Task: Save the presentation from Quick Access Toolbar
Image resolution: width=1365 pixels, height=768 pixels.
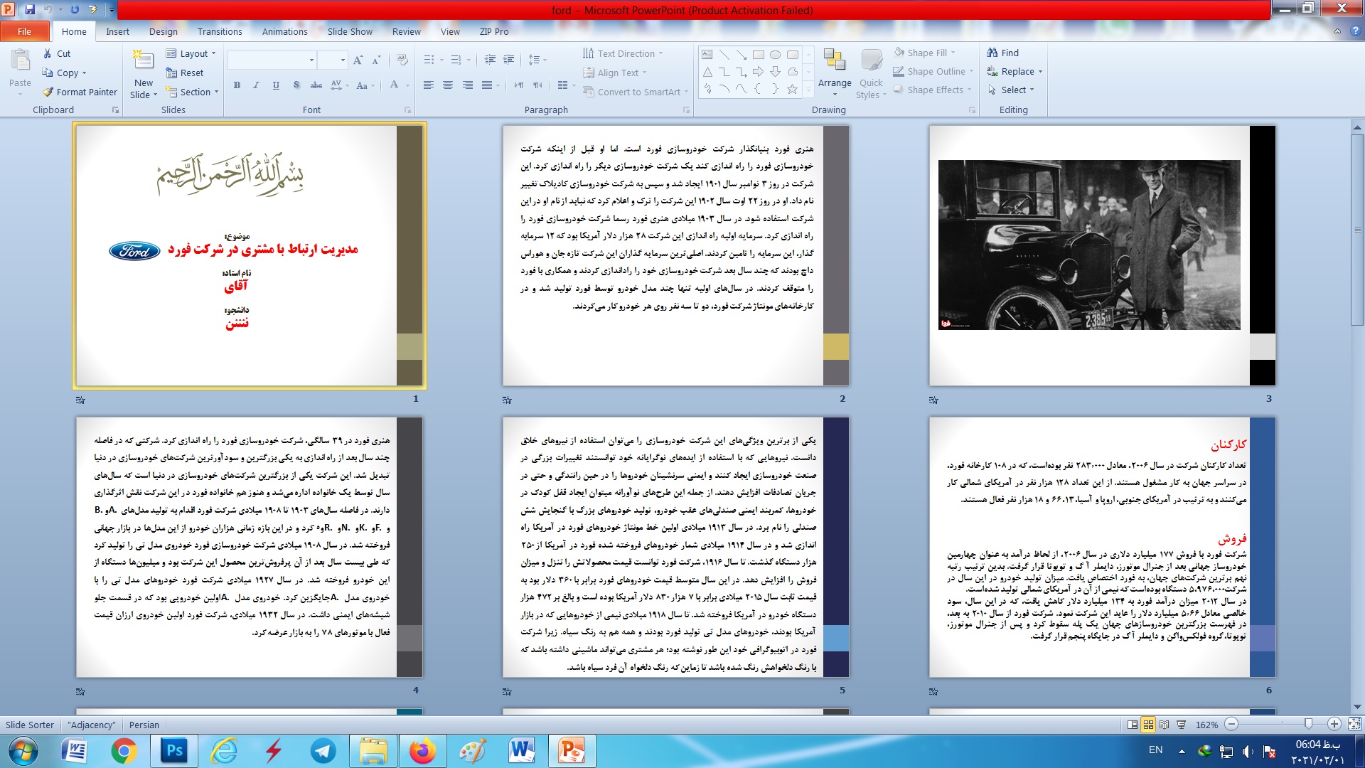Action: pos(30,10)
